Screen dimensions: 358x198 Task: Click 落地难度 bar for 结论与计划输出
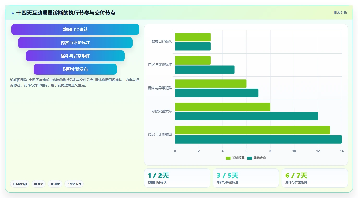pyautogui.click(x=258, y=139)
